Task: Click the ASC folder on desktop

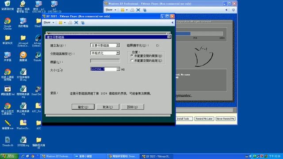Action: coord(38,125)
